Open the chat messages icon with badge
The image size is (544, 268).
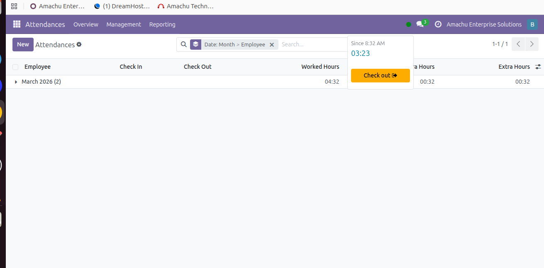coord(421,24)
